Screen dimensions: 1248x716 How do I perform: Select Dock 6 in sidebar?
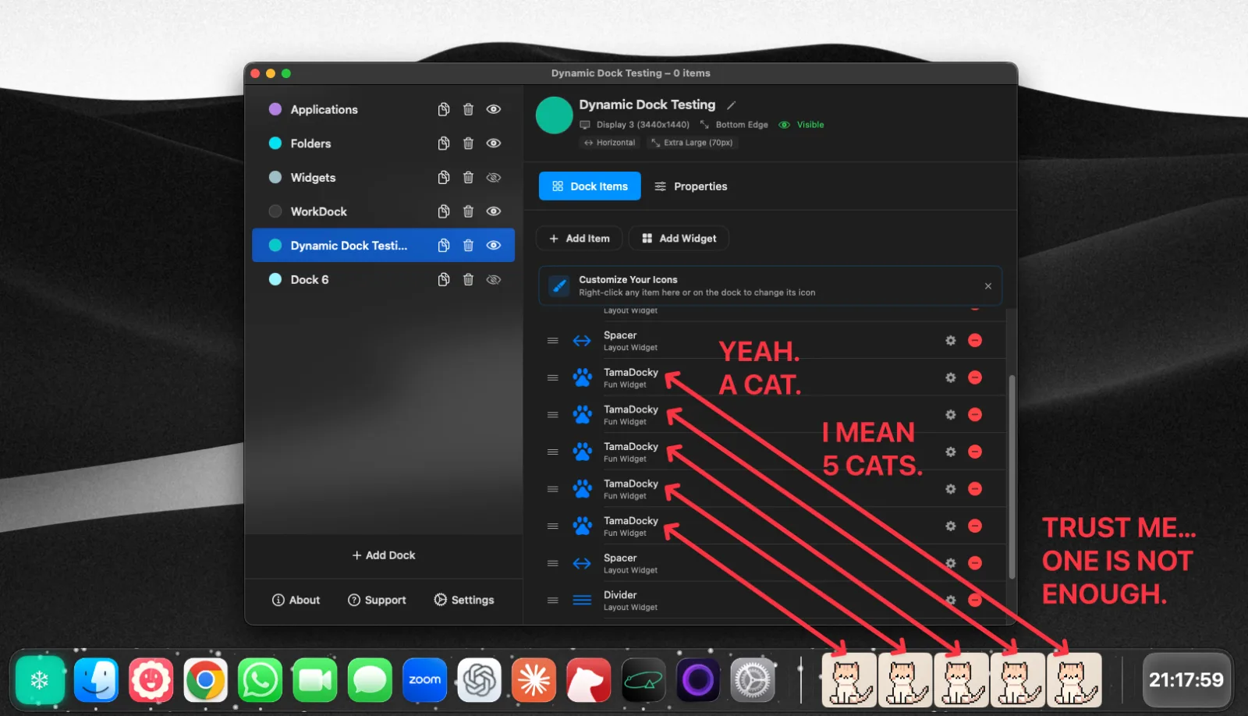[383, 279]
